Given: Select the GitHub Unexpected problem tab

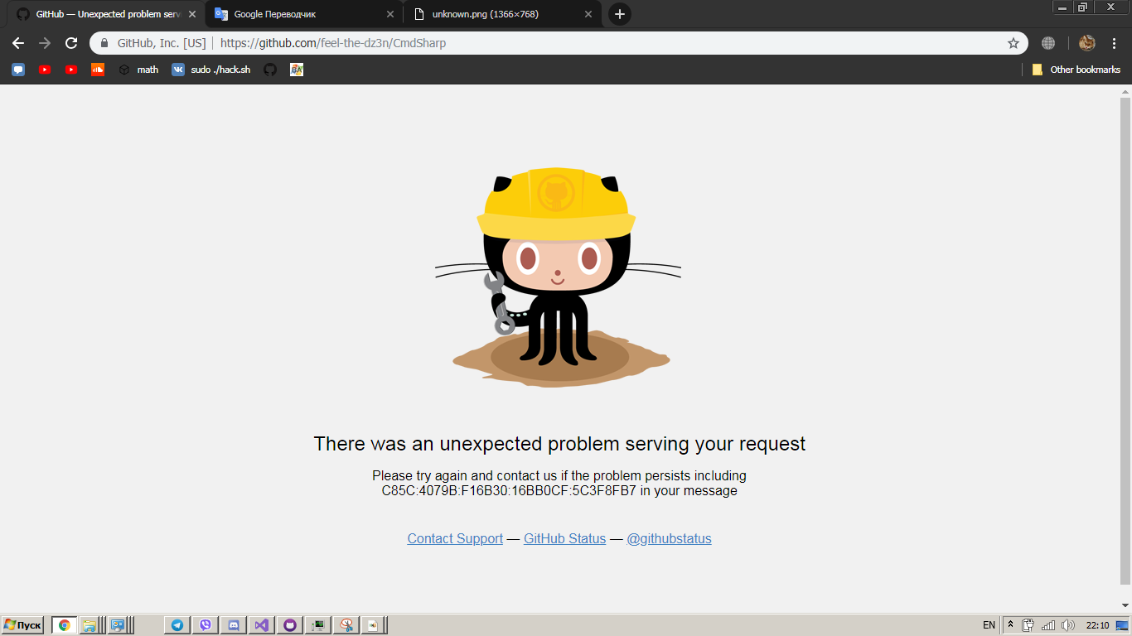Looking at the screenshot, I should tap(107, 14).
